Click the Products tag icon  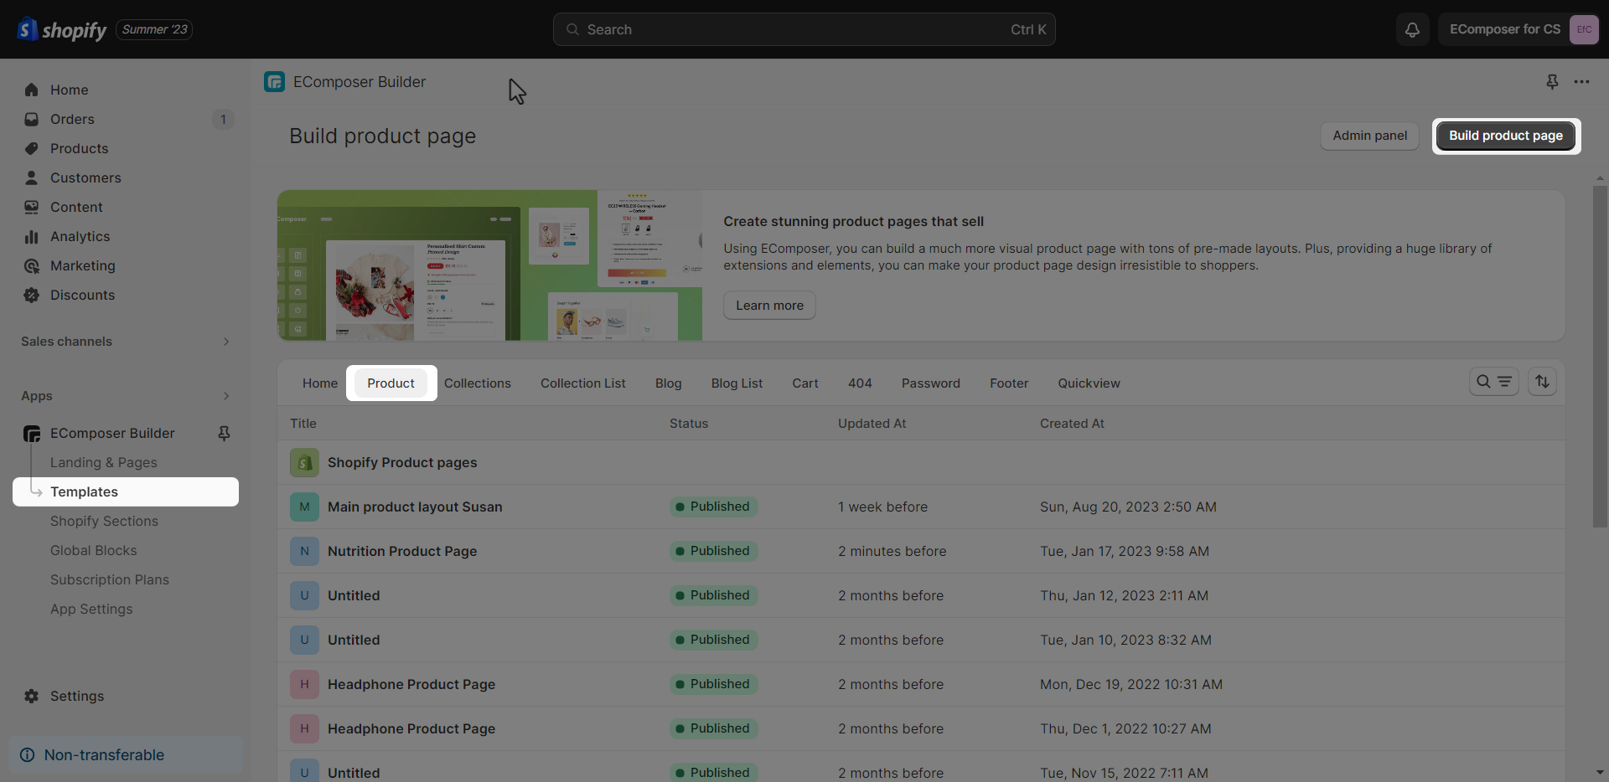[32, 148]
